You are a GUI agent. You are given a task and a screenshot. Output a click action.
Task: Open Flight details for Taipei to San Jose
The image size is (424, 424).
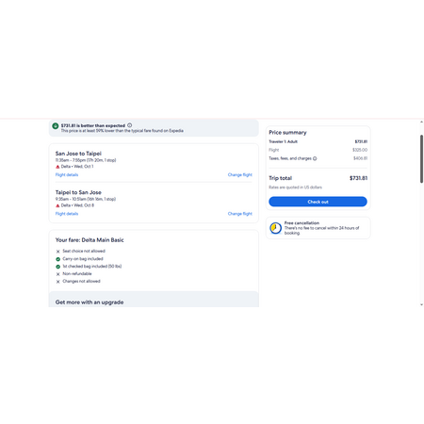pyautogui.click(x=67, y=214)
